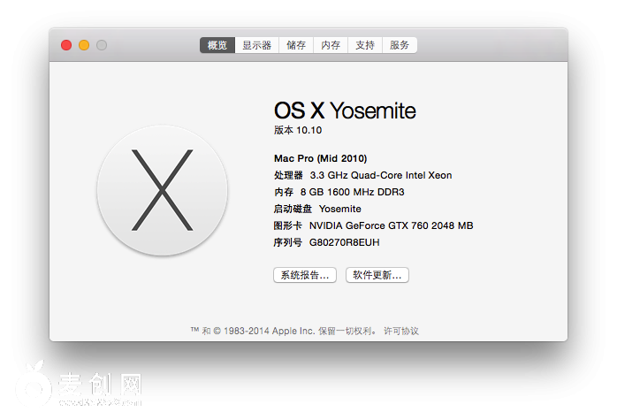Close the About This Mac window
Viewport: 617px width, 412px height.
[66, 45]
